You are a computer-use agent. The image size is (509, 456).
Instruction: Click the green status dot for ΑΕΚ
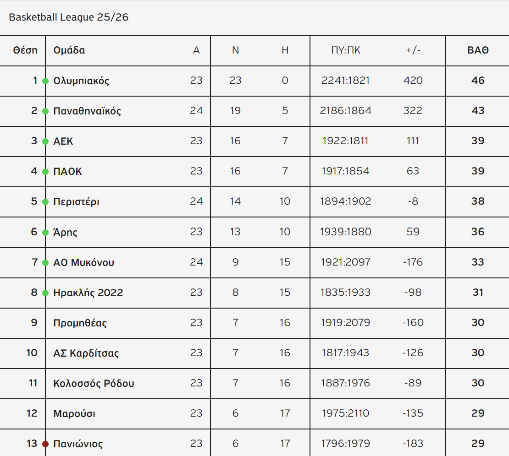[x=45, y=141]
